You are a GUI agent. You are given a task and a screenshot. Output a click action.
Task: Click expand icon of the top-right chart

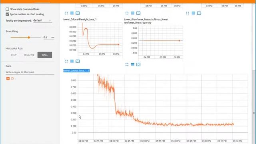click(x=188, y=13)
